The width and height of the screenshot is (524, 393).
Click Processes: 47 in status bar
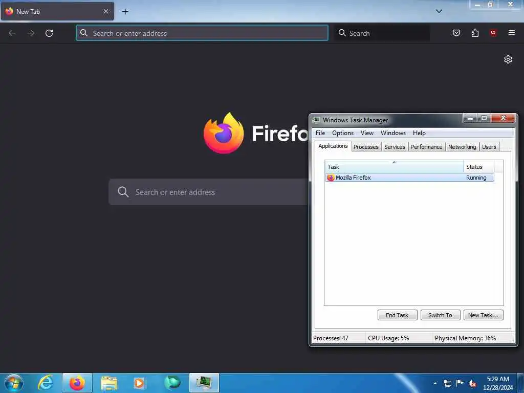(x=331, y=338)
